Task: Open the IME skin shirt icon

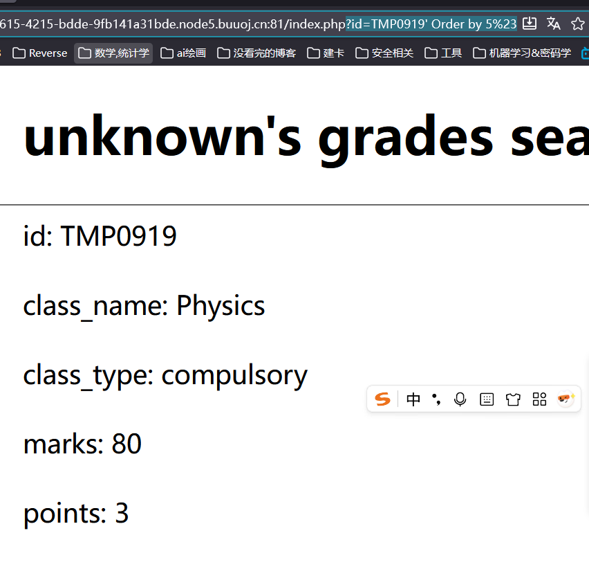Action: (513, 399)
